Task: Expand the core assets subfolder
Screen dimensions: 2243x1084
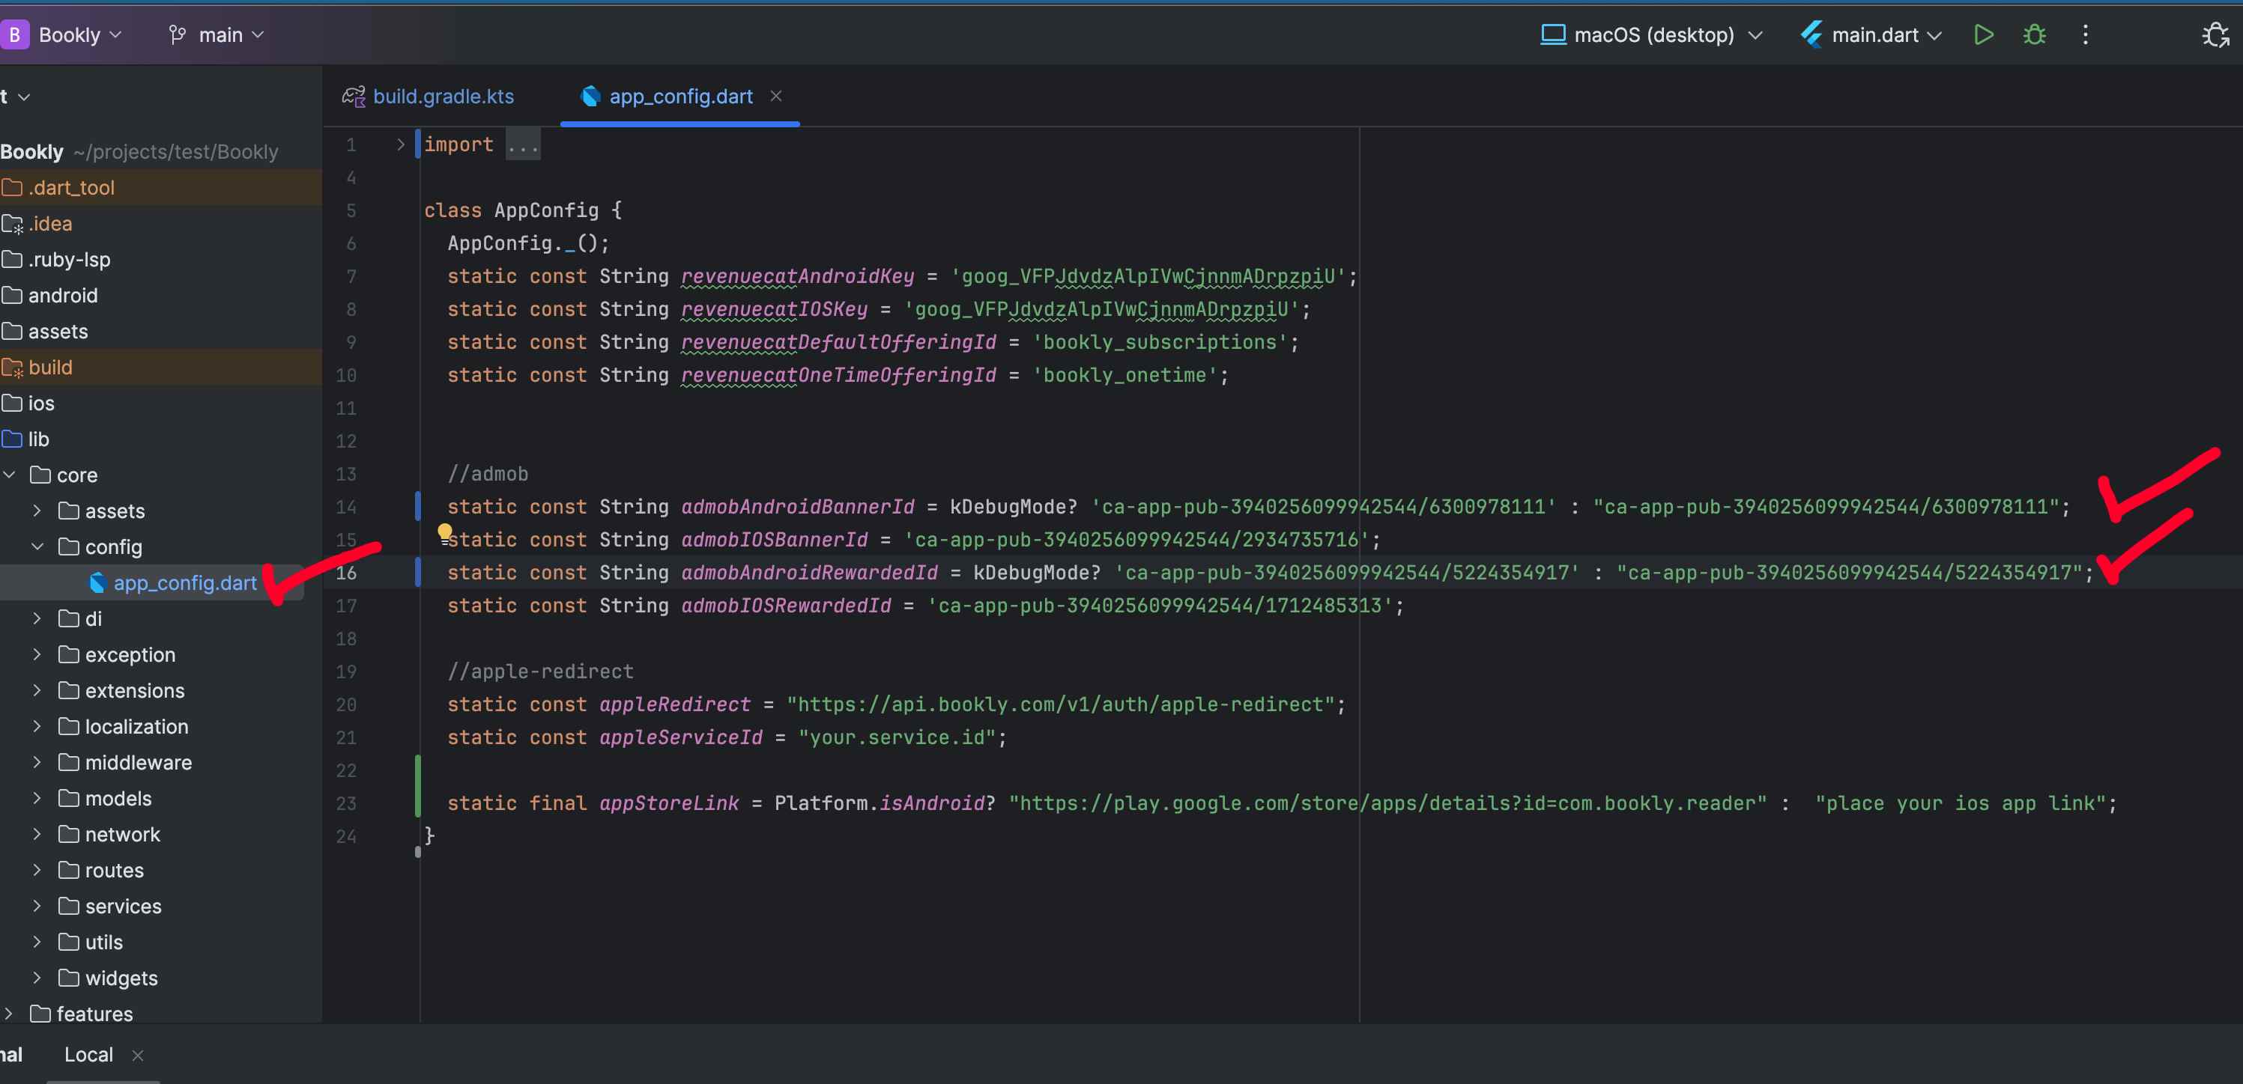Action: (37, 511)
